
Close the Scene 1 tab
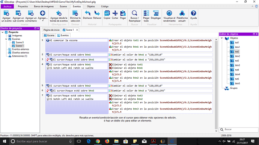[x=77, y=30]
